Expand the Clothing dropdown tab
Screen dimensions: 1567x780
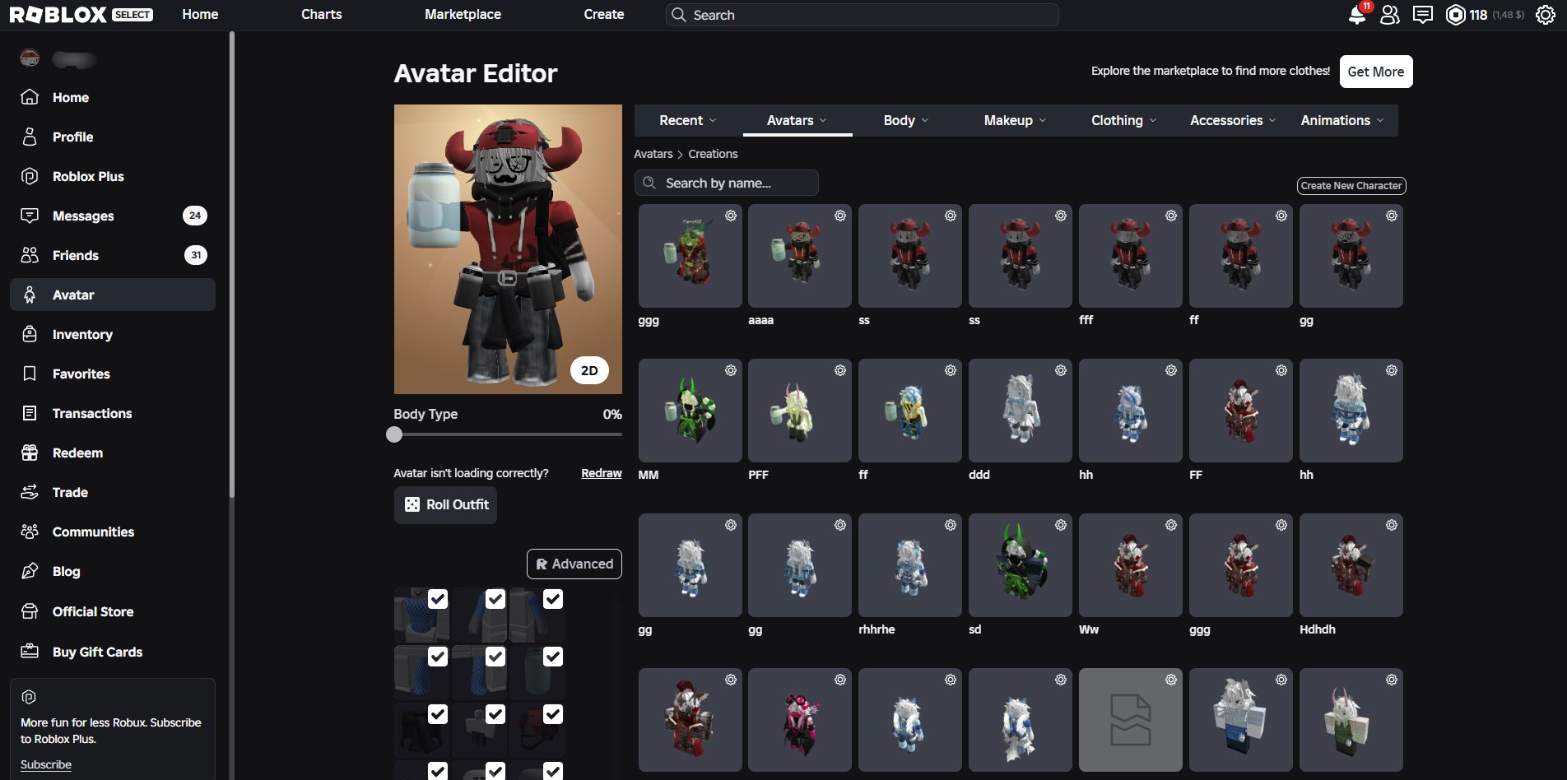coord(1123,120)
